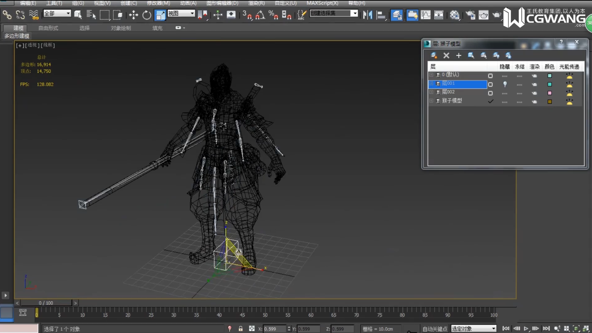The height and width of the screenshot is (333, 592).
Task: Switch to the 对象绘制 ribbon tab
Action: 121,28
